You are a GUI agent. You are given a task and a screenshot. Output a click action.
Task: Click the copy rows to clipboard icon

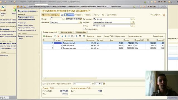pos(69,36)
